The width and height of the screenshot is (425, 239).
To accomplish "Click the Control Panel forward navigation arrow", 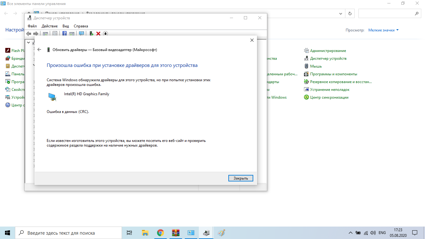I will click(15, 14).
